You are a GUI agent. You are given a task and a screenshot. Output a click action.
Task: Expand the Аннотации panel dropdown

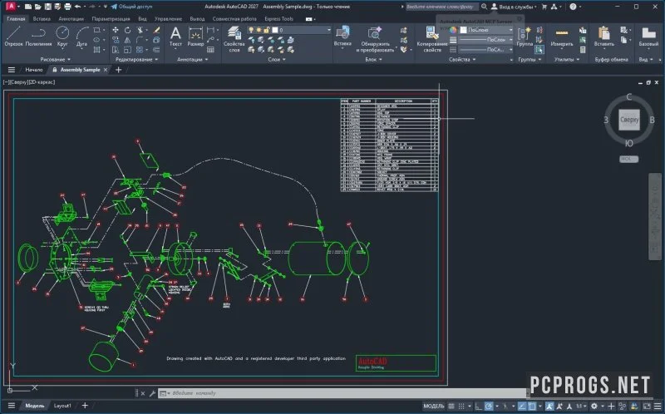tap(192, 59)
